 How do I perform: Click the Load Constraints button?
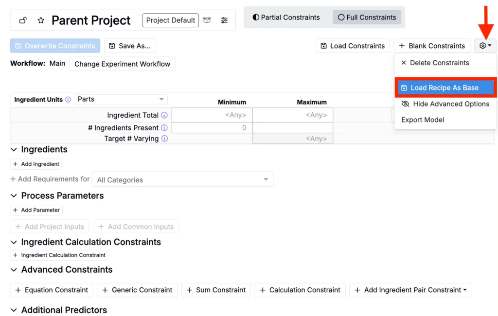click(x=353, y=46)
